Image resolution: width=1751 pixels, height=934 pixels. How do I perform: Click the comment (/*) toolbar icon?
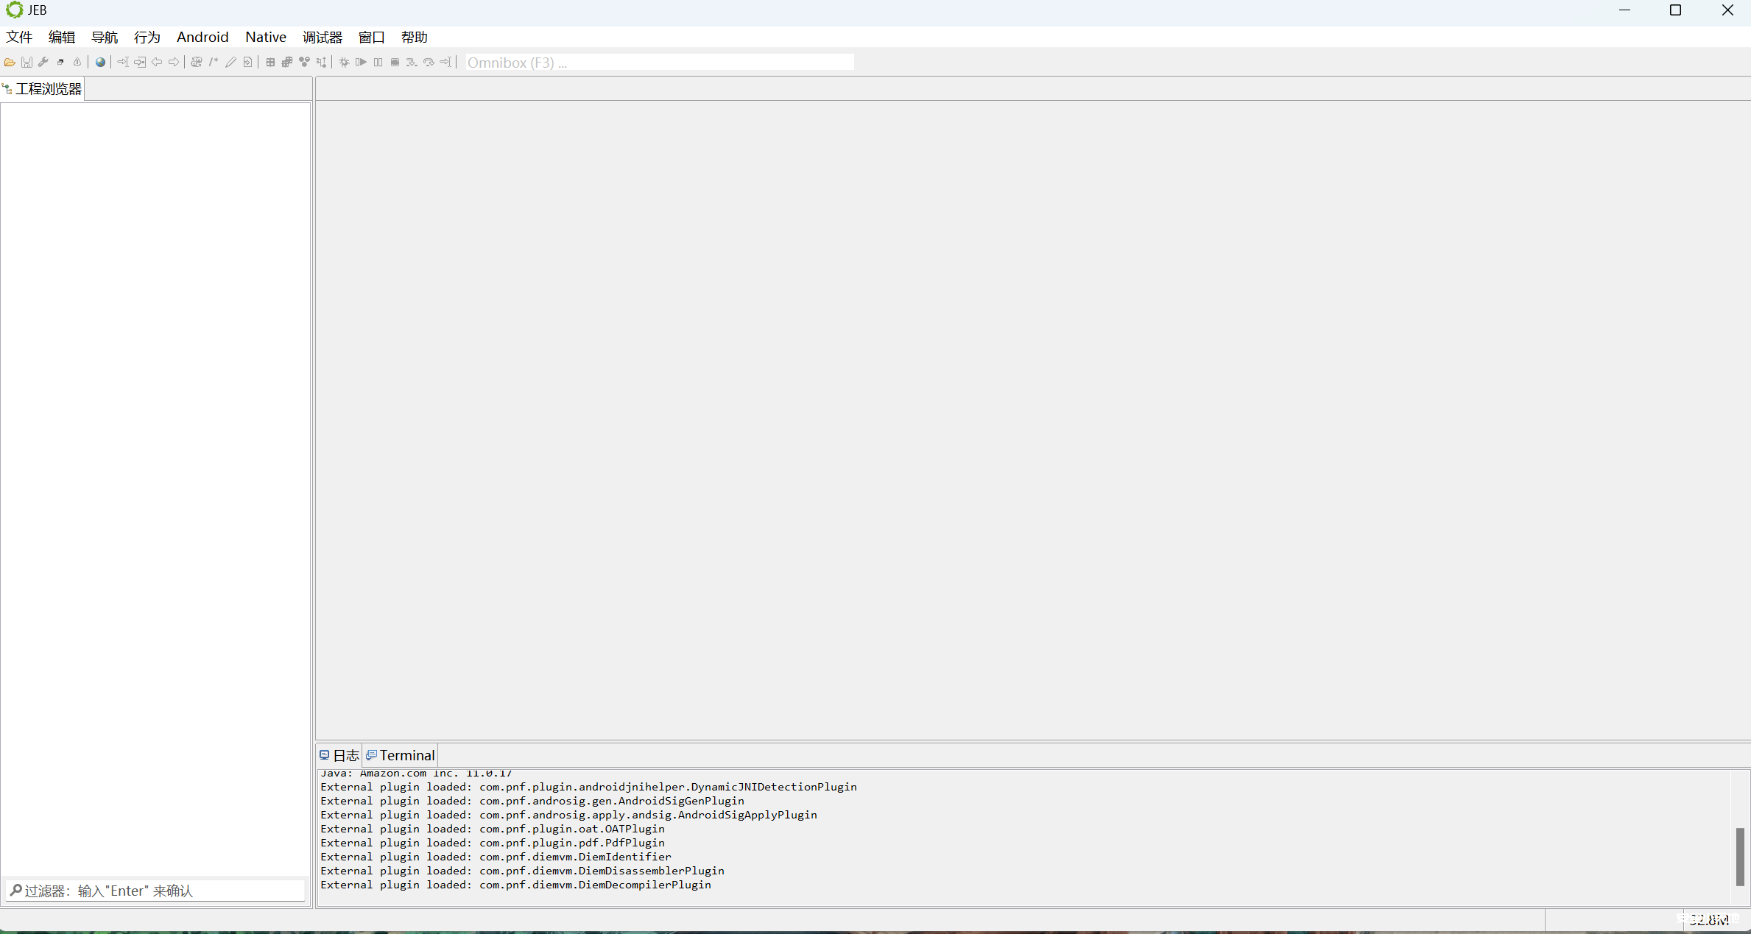(214, 63)
